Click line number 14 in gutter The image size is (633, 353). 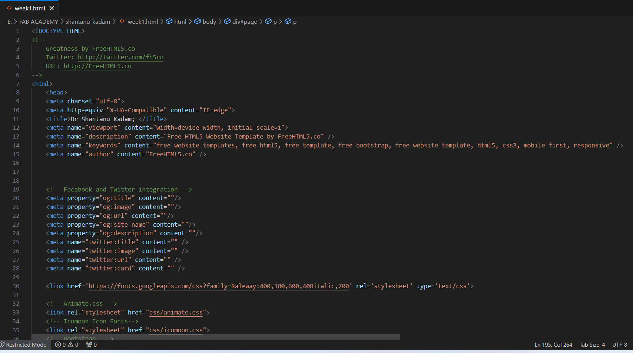(x=16, y=145)
